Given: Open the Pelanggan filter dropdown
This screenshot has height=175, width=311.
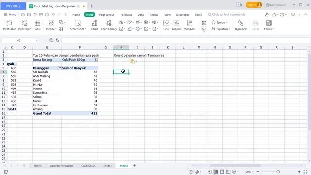Looking at the screenshot, I should (x=59, y=68).
